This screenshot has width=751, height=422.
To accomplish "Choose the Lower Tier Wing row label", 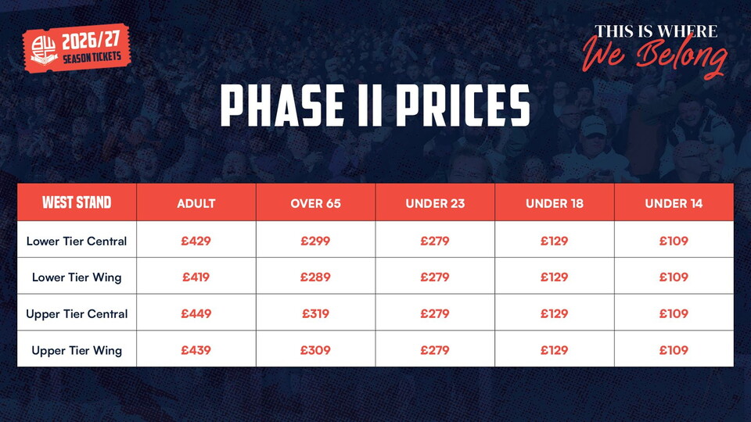I will (77, 277).
